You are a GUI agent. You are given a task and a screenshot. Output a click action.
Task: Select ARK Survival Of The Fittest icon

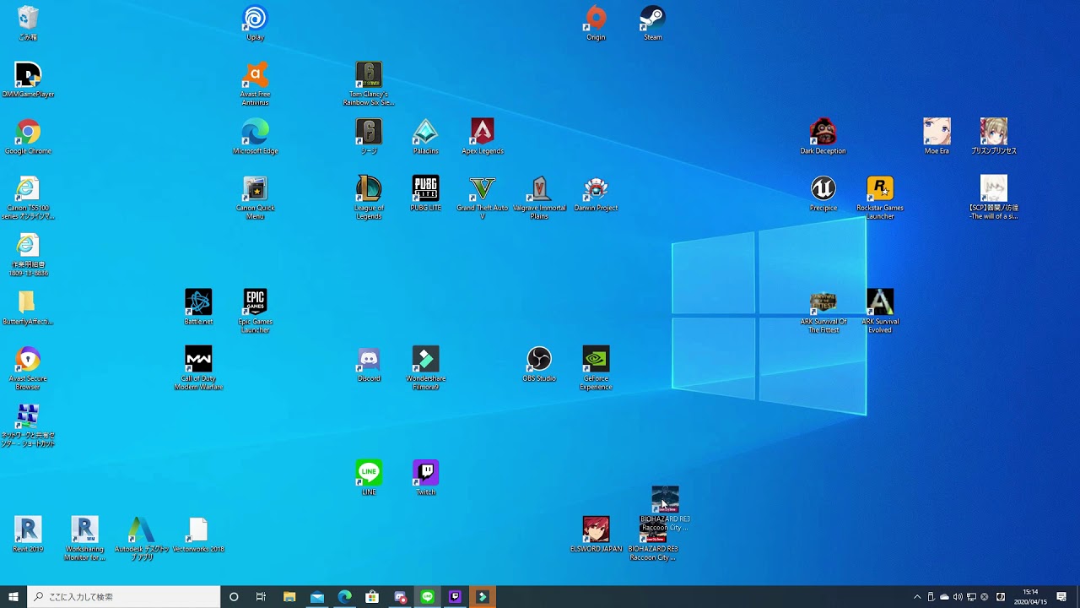pyautogui.click(x=823, y=312)
